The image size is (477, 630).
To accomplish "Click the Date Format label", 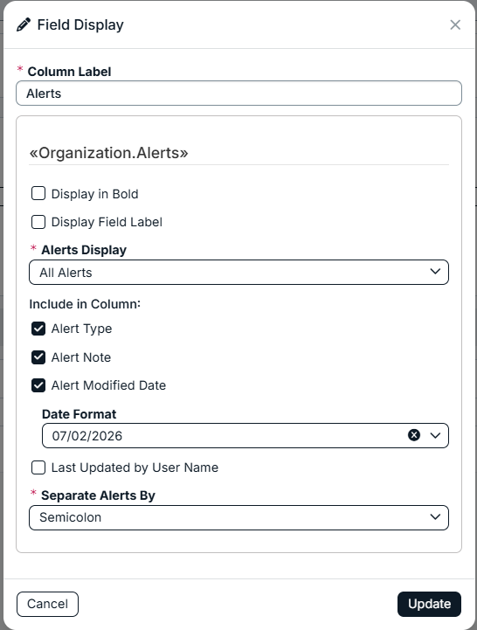I will click(x=79, y=414).
